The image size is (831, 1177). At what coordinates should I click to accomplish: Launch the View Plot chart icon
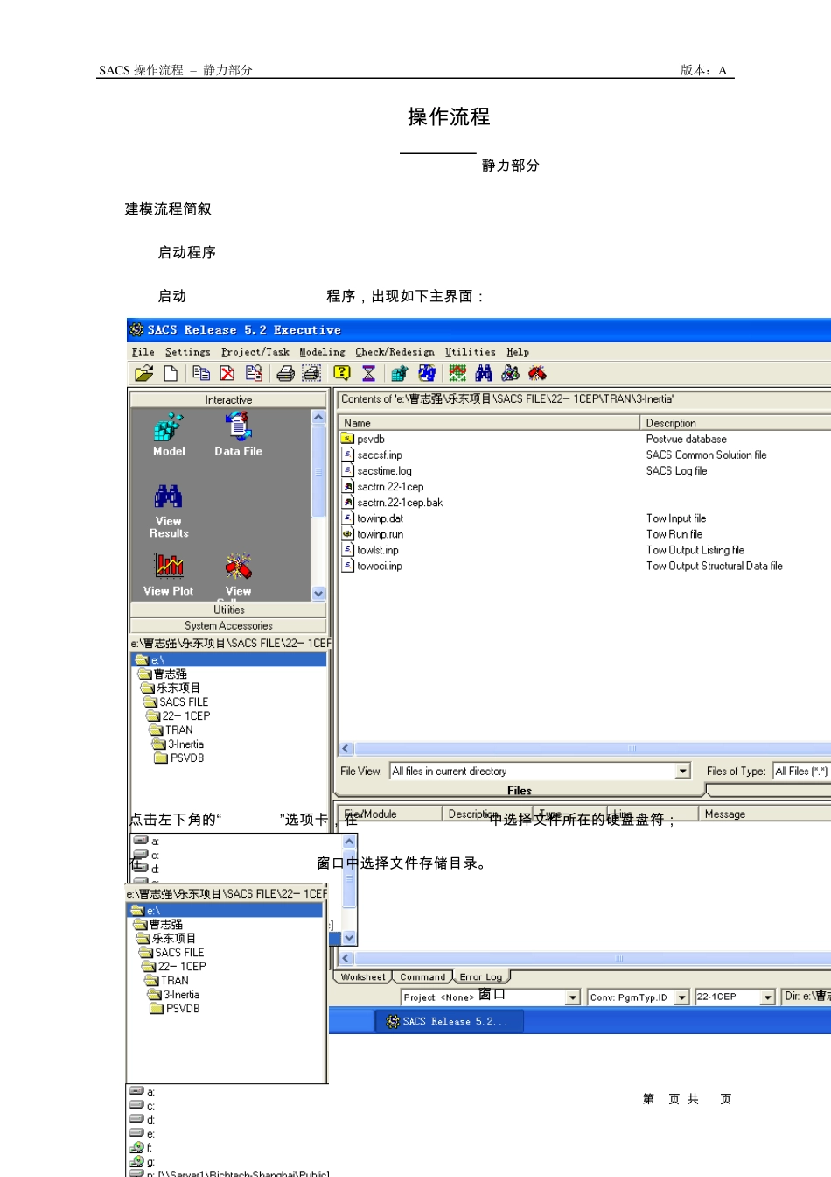point(169,574)
